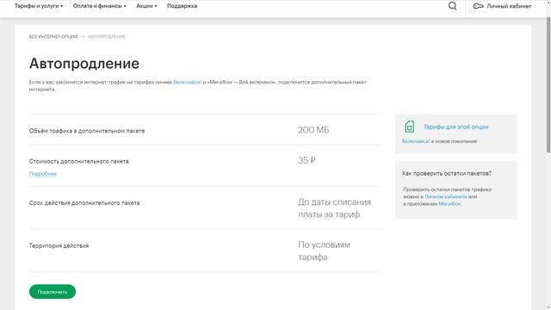
Task: Click the Автопродление page heading
Action: (x=84, y=64)
